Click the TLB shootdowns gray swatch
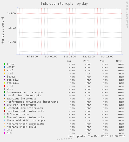The width and height of the screenshot is (129, 142). (x=4, y=114)
